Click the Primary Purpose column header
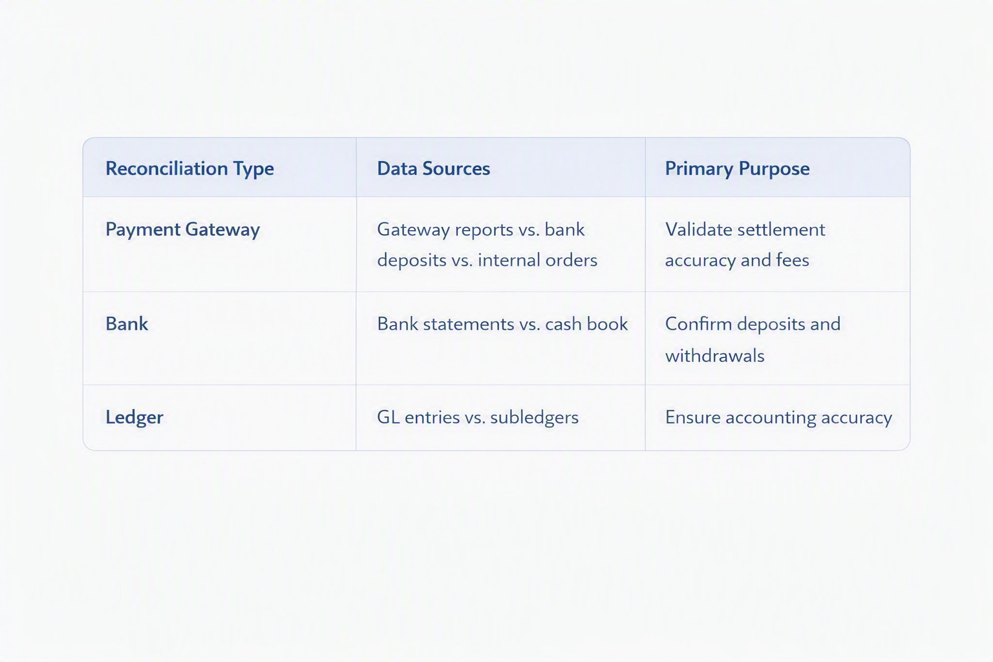993x662 pixels. [x=737, y=169]
